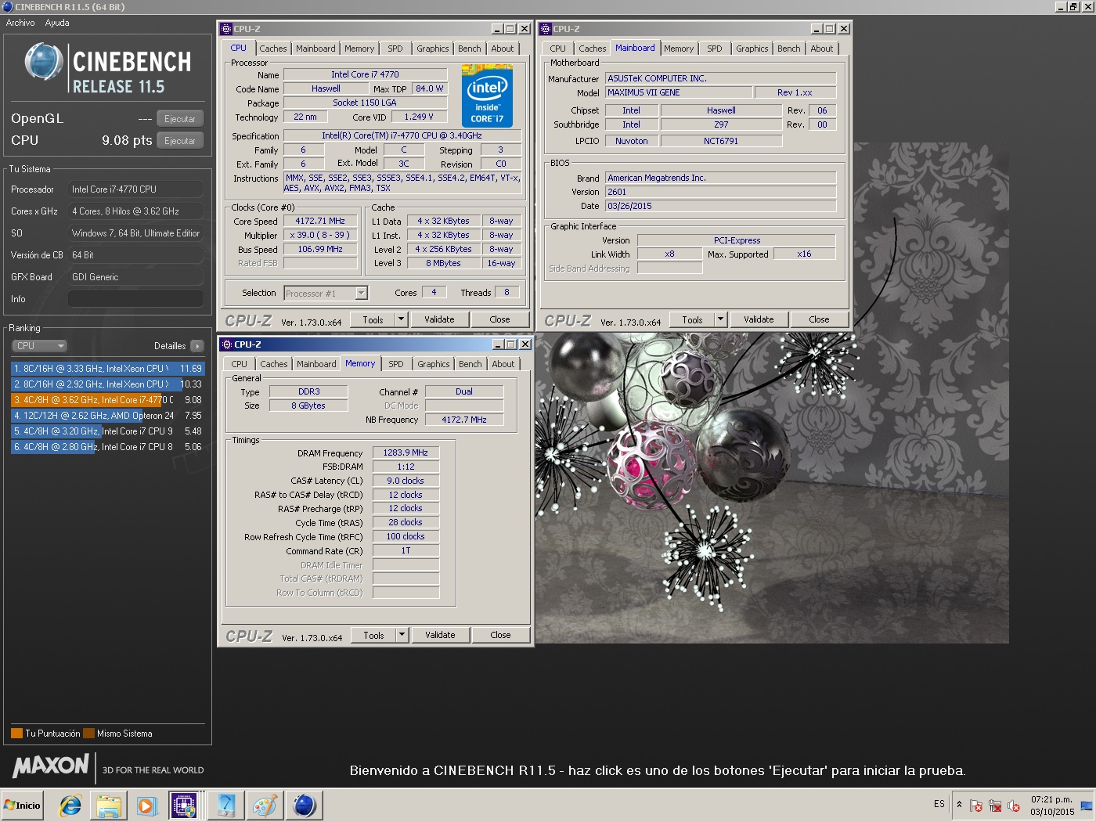Click the BIOS Version 2601 field
The width and height of the screenshot is (1096, 822).
coord(720,192)
